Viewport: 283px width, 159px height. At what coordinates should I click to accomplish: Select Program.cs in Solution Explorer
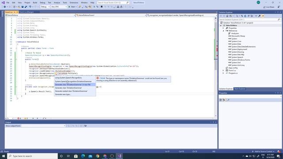(x=233, y=73)
